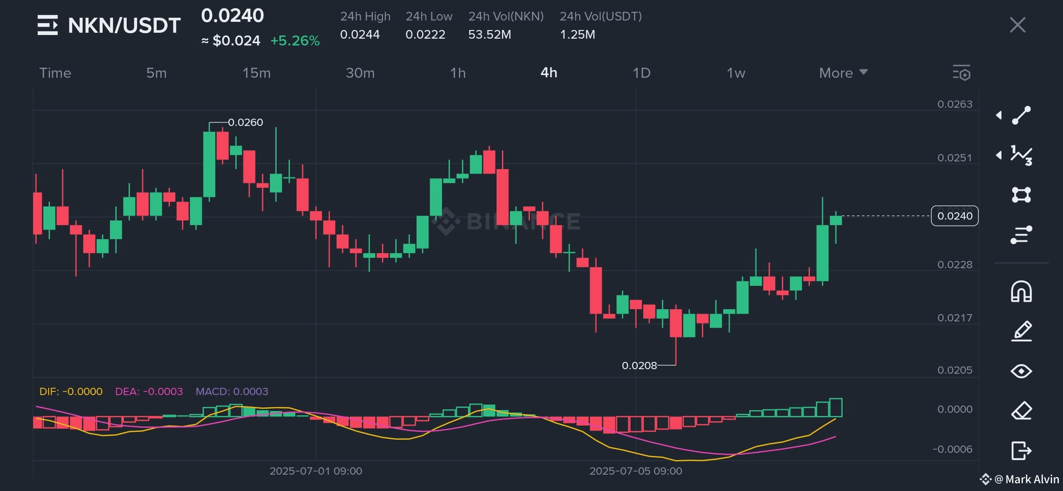Expand the trend line tool variants

[999, 115]
